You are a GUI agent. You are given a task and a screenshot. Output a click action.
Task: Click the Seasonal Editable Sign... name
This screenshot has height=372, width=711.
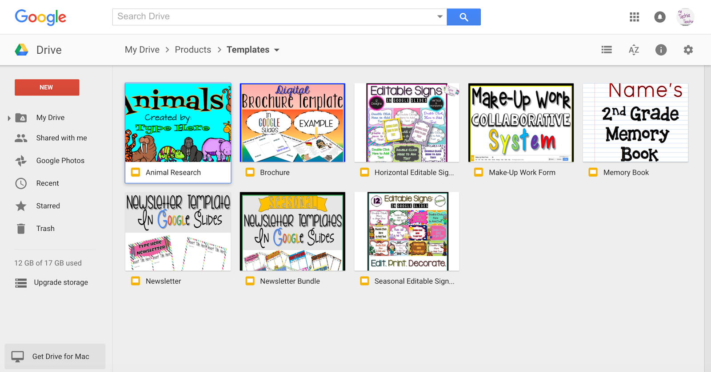coord(414,281)
